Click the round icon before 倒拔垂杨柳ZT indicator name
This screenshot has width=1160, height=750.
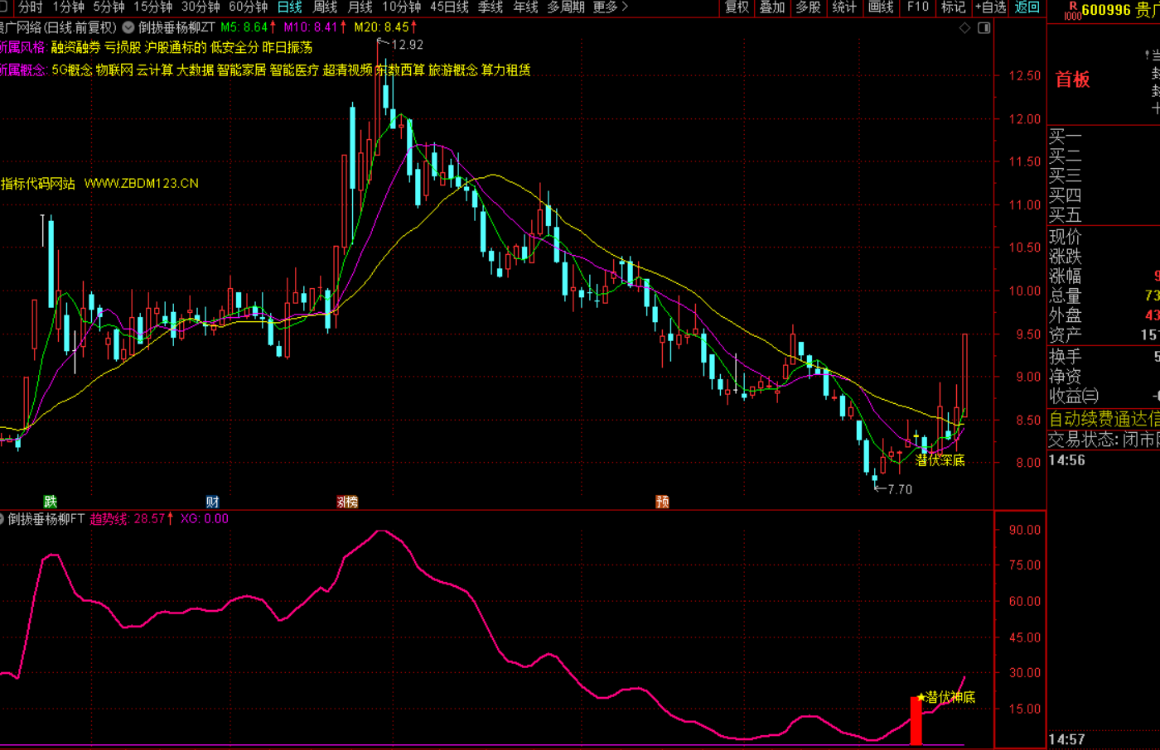[128, 27]
